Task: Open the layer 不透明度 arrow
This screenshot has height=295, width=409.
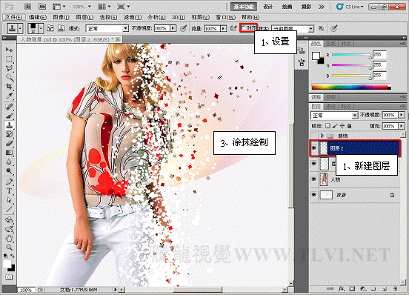Action: 402,115
